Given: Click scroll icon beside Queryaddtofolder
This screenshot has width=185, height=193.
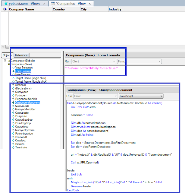Looking at the screenshot, I should click(13, 109).
